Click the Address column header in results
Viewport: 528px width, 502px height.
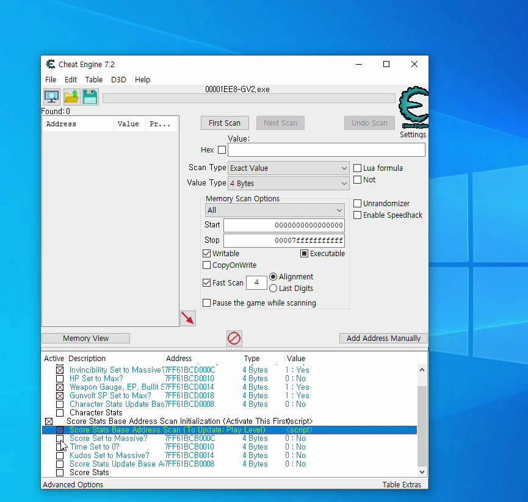click(x=78, y=124)
